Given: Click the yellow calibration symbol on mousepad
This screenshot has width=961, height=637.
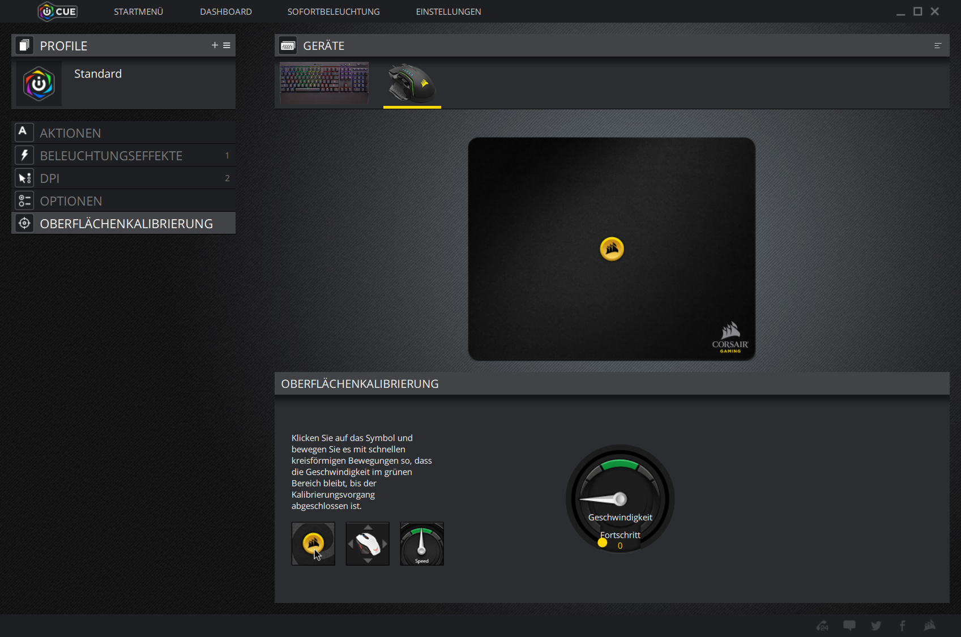Looking at the screenshot, I should coord(612,249).
